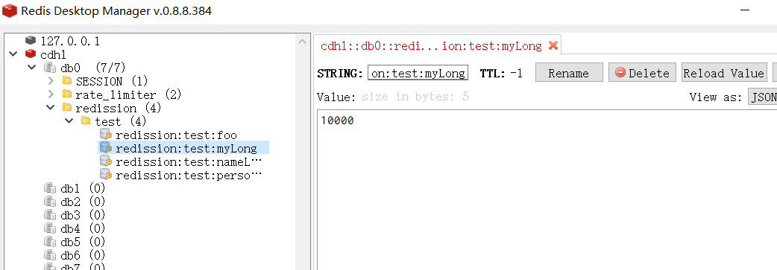Click the db3 database icon

pyautogui.click(x=49, y=215)
